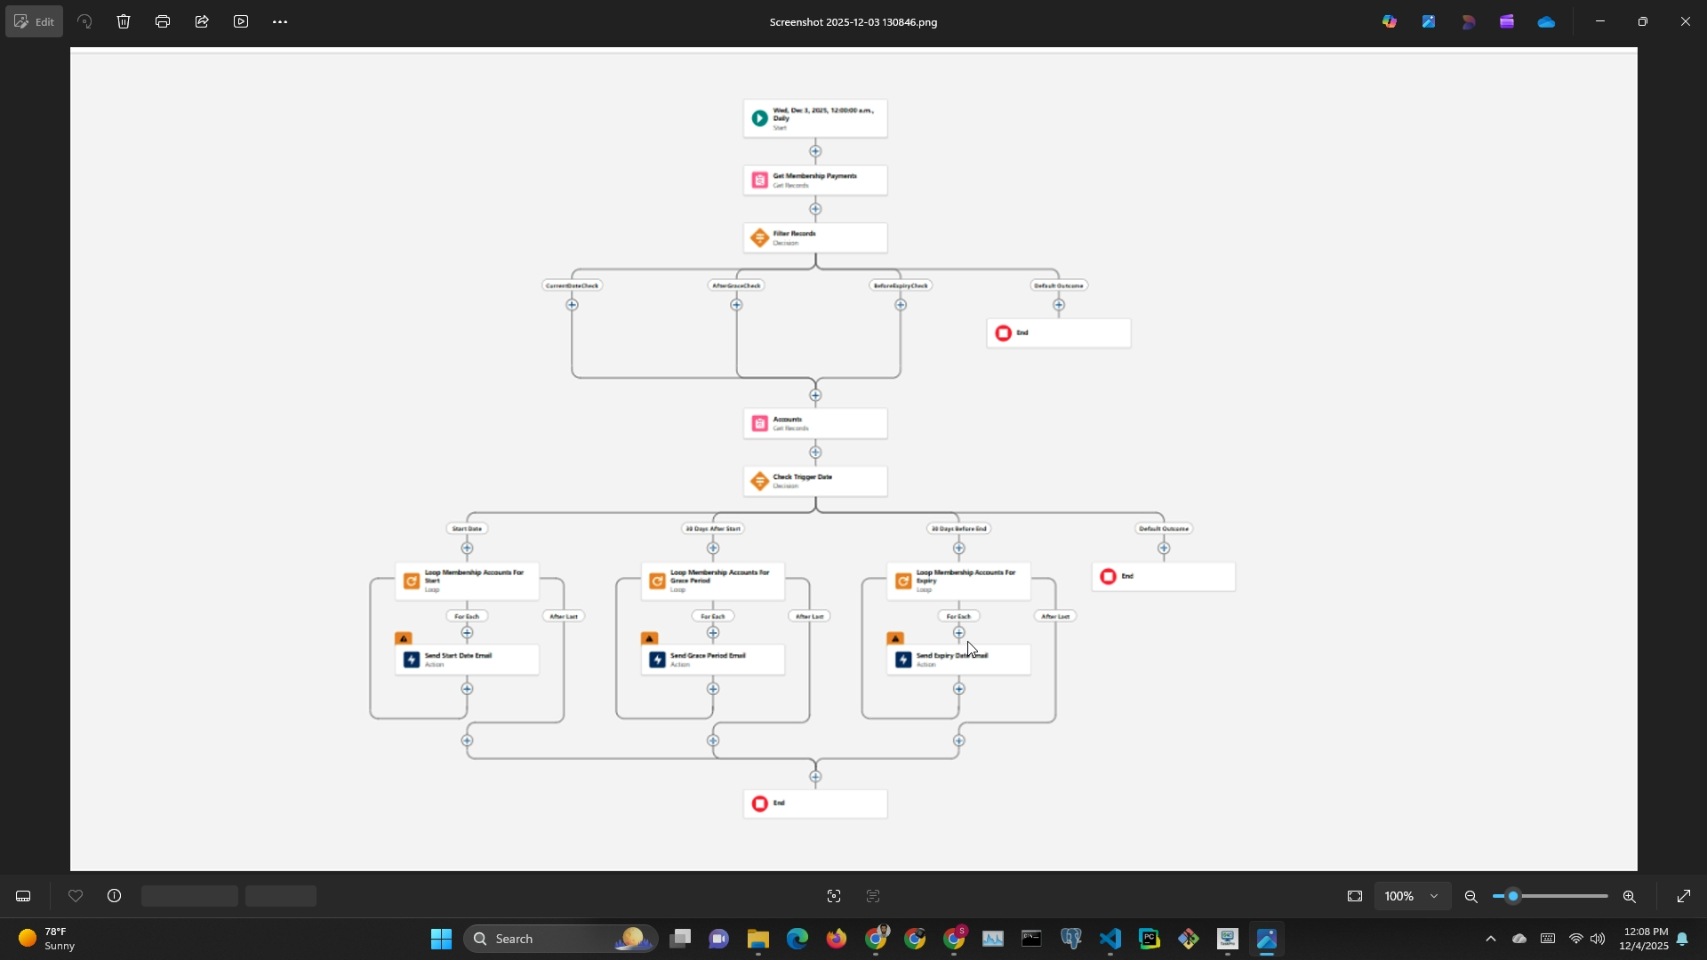Print the screenshot using printer icon
1707x960 pixels.
[x=163, y=21]
